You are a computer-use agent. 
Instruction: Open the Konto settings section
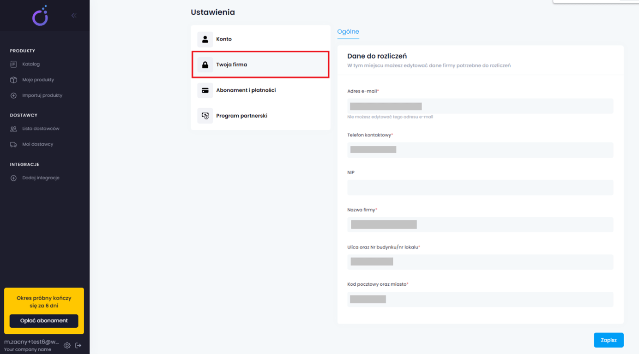click(261, 39)
